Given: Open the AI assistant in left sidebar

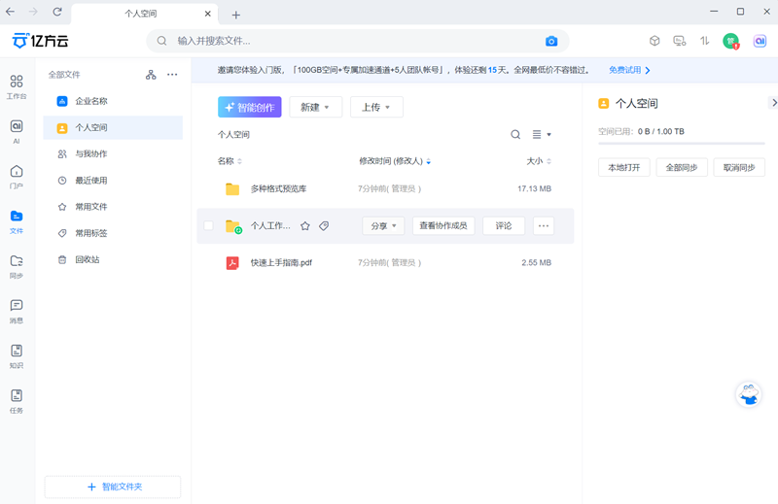Looking at the screenshot, I should [x=17, y=131].
